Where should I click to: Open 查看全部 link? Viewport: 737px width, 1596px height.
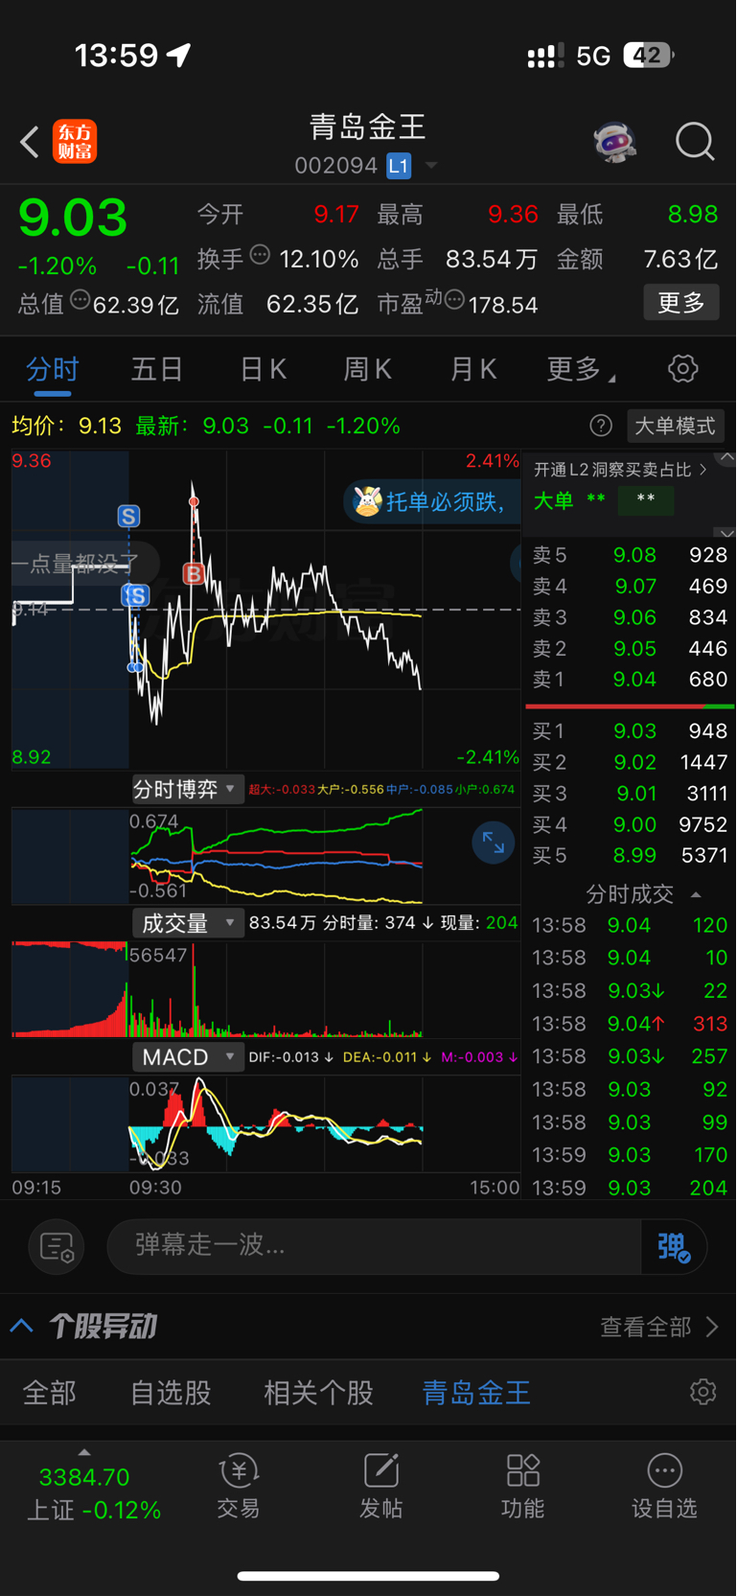pyautogui.click(x=659, y=1327)
